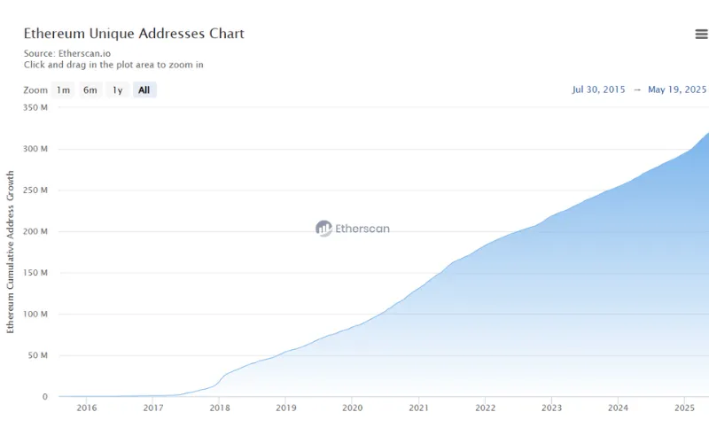This screenshot has width=709, height=443.
Task: Click the 2024 x-axis label
Action: 618,408
